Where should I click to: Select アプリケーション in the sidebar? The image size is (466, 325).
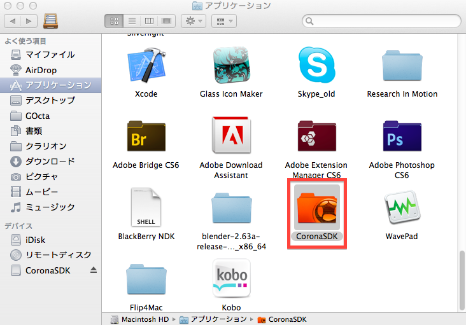tap(50, 85)
